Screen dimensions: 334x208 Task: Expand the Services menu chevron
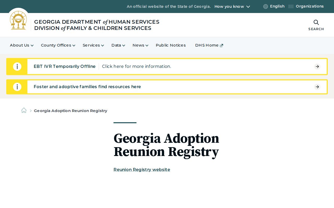[103, 45]
